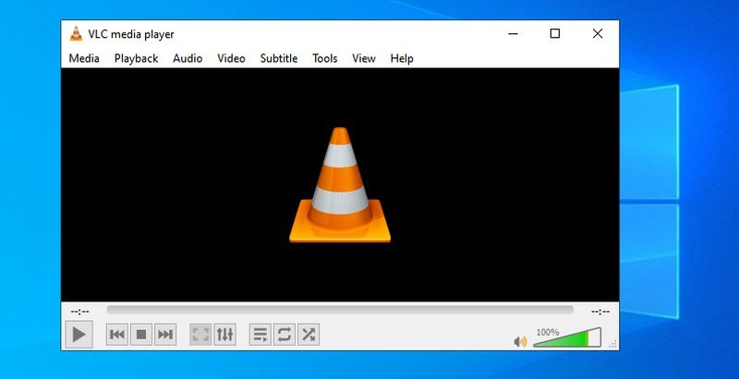Click the 100% volume label
The image size is (739, 379).
(x=548, y=332)
